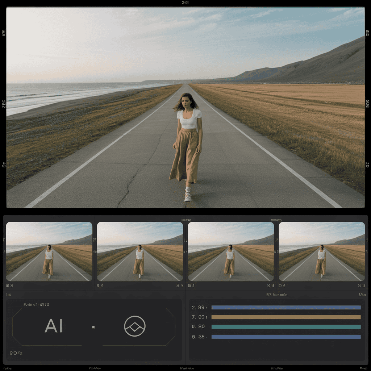Select the 2.99 value label
This screenshot has height=371, width=371.
pos(199,308)
